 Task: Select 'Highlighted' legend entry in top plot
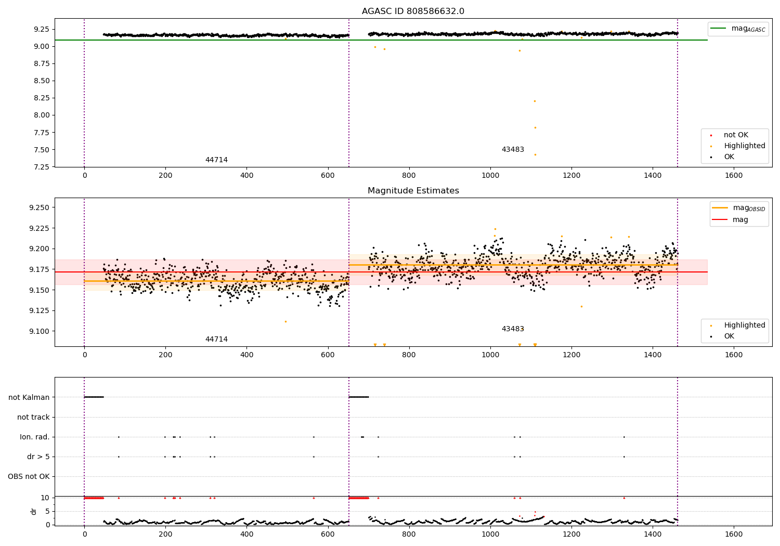(745, 146)
